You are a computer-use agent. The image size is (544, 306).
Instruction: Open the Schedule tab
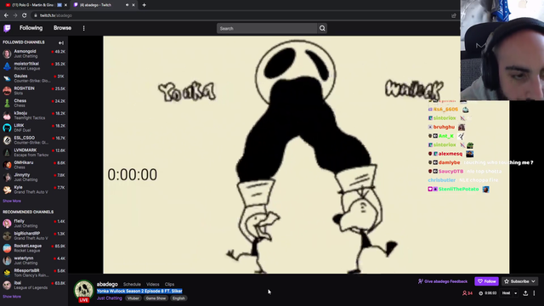pos(132,285)
